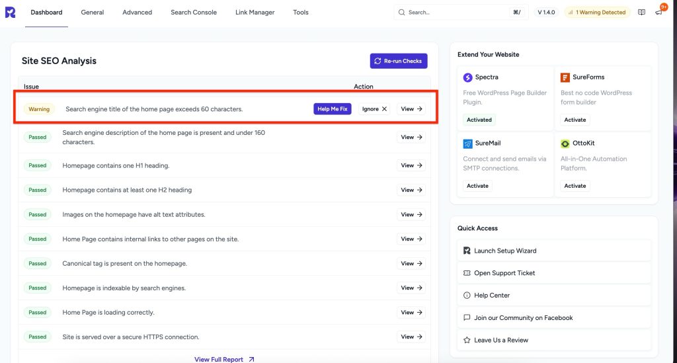Open Help Center quick access link

pos(491,296)
